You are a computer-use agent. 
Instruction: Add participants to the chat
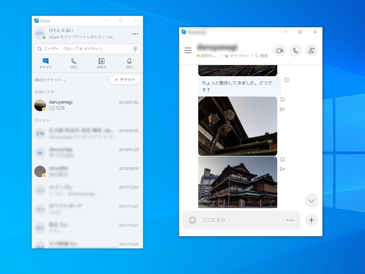point(312,51)
